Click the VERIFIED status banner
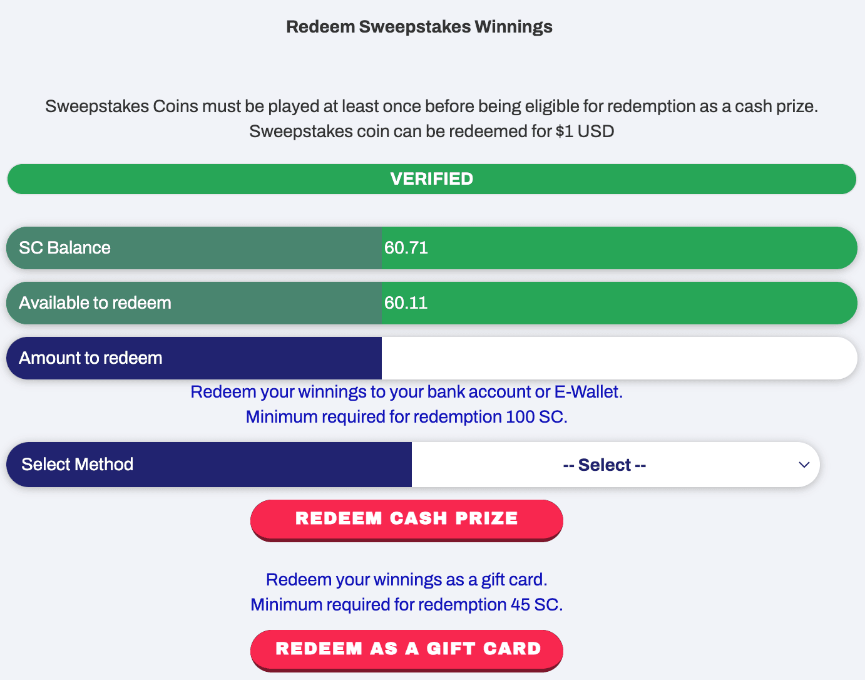This screenshot has width=865, height=680. pos(431,178)
